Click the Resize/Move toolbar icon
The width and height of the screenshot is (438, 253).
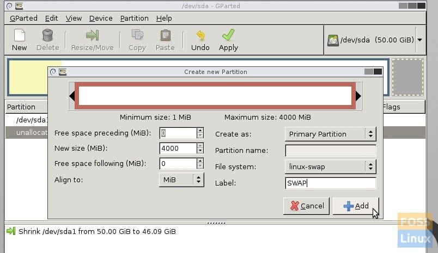(x=92, y=36)
